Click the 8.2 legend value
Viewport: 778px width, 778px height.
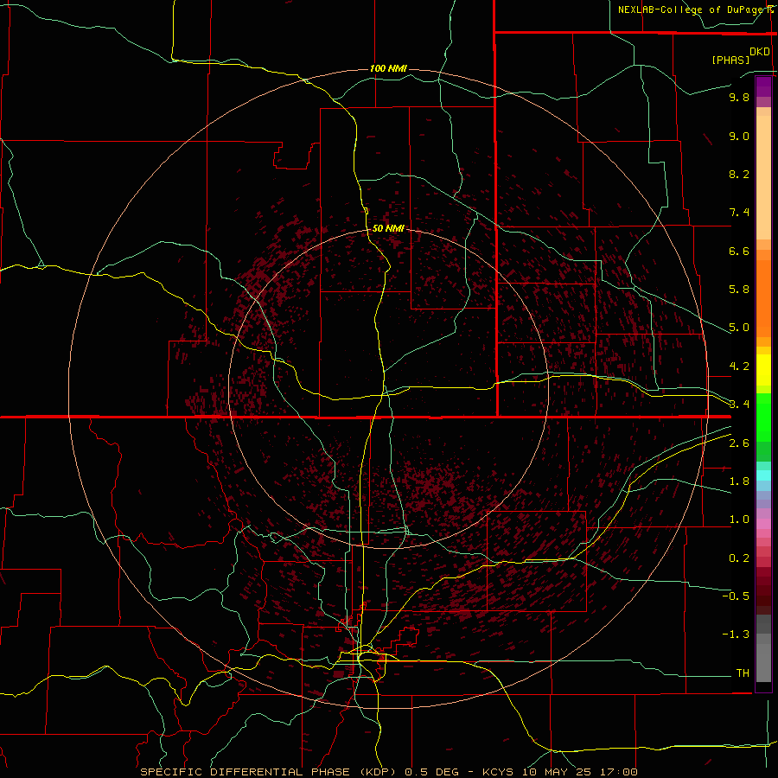(x=739, y=174)
